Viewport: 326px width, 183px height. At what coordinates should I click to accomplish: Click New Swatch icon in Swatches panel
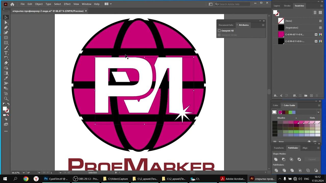pyautogui.click(x=311, y=96)
